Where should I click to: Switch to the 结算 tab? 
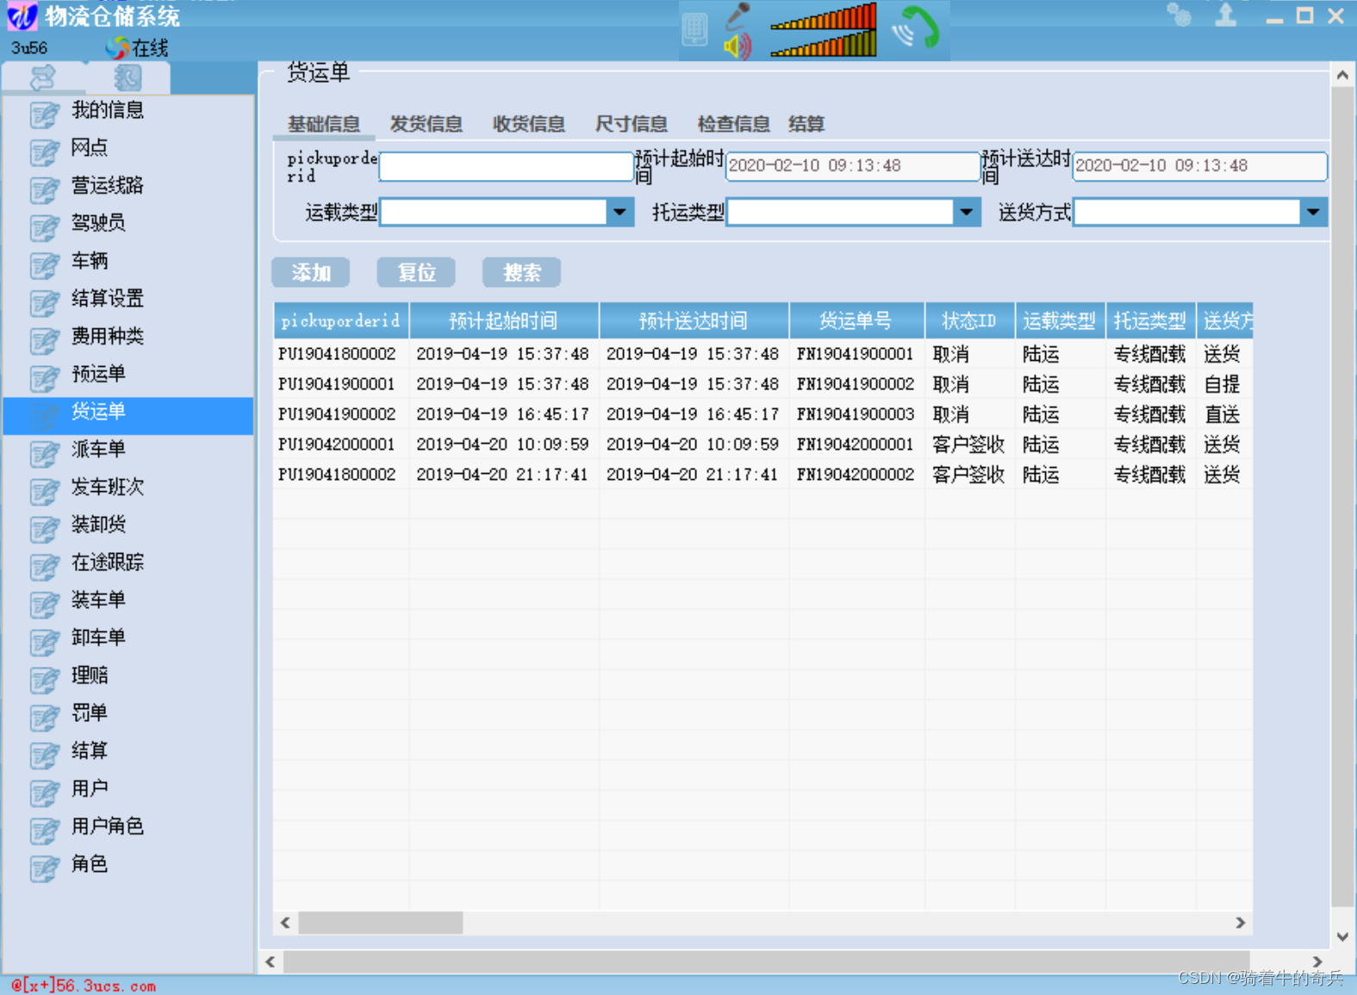tap(806, 124)
